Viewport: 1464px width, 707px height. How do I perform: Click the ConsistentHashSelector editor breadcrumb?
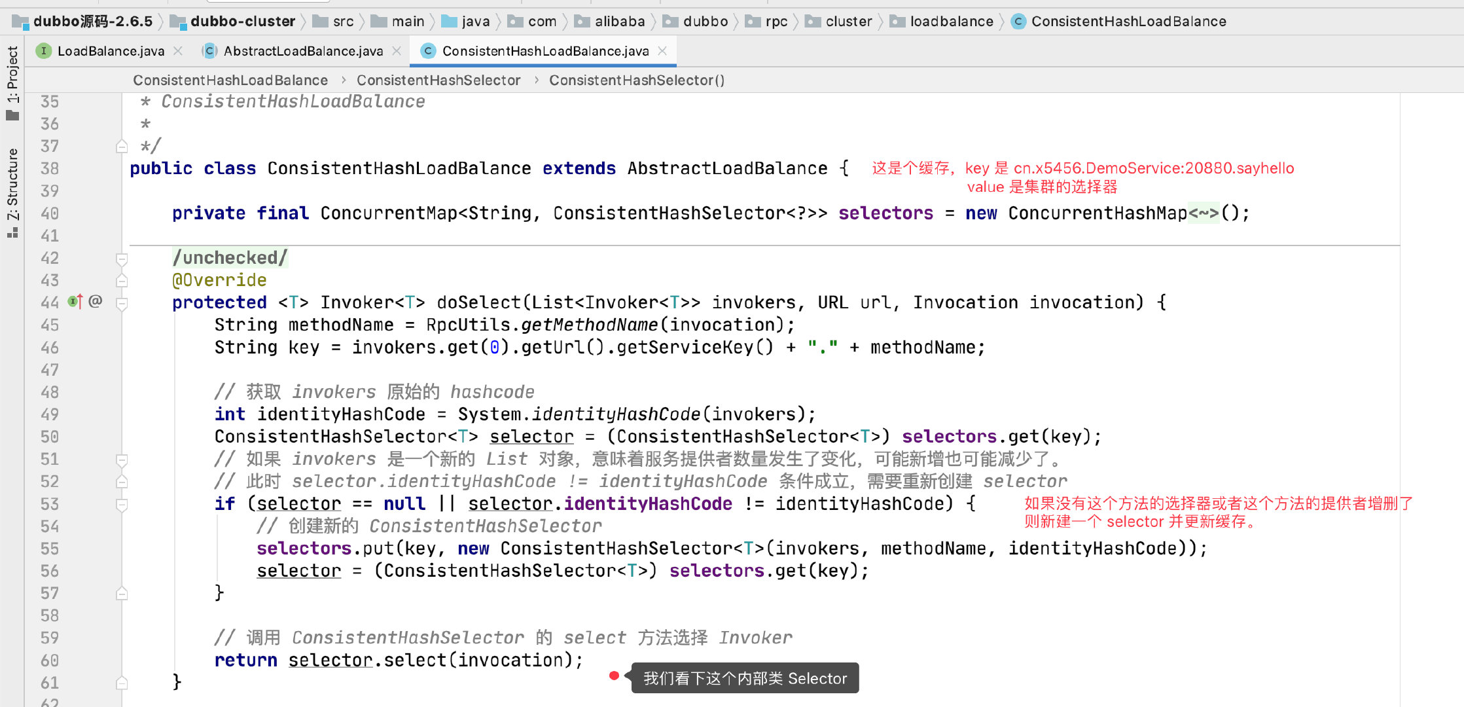tap(438, 81)
